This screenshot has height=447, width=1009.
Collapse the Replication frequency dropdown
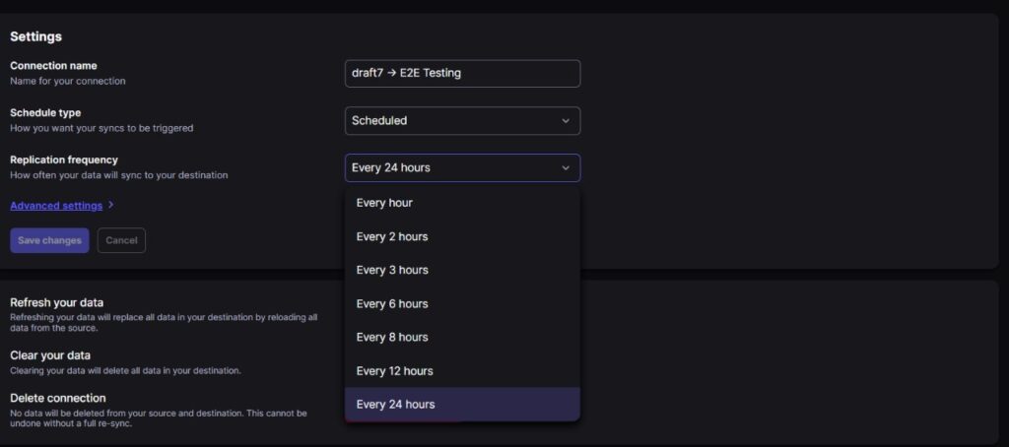tap(462, 167)
